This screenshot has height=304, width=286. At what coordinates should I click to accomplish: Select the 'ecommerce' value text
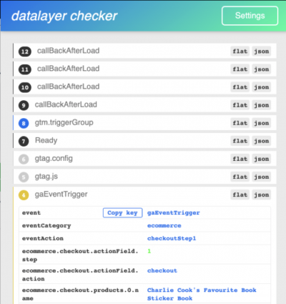(x=164, y=225)
